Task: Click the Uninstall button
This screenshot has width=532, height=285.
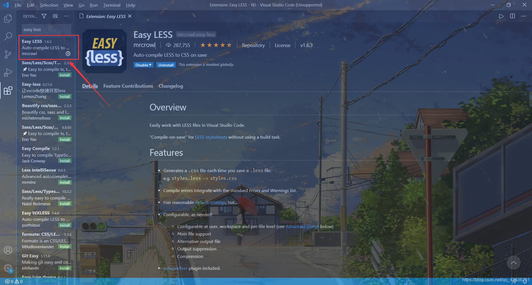Action: [x=166, y=65]
